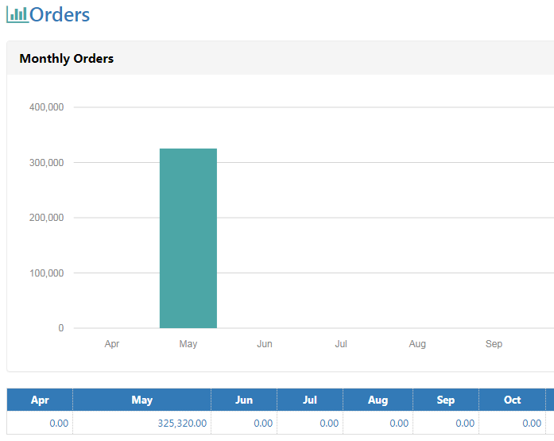The image size is (554, 441).
Task: Click the bar chart icon beside Orders
Action: pyautogui.click(x=17, y=15)
